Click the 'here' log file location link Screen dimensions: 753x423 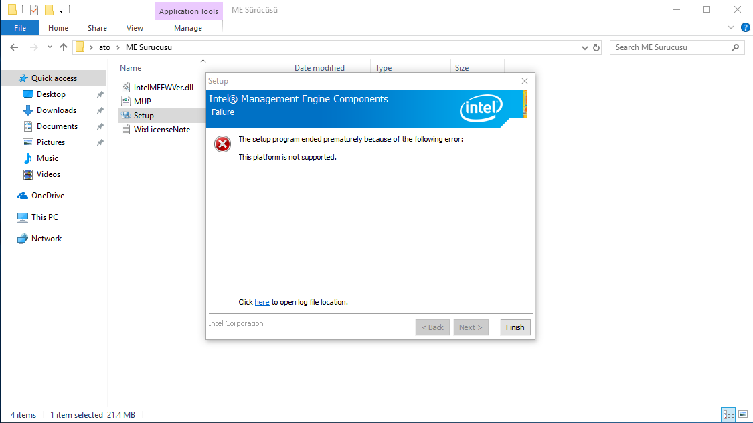coord(262,302)
